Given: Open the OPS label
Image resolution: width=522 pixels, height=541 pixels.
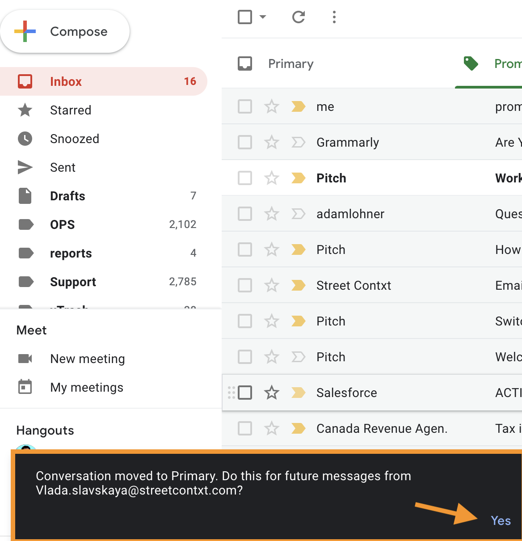Looking at the screenshot, I should coord(104,224).
